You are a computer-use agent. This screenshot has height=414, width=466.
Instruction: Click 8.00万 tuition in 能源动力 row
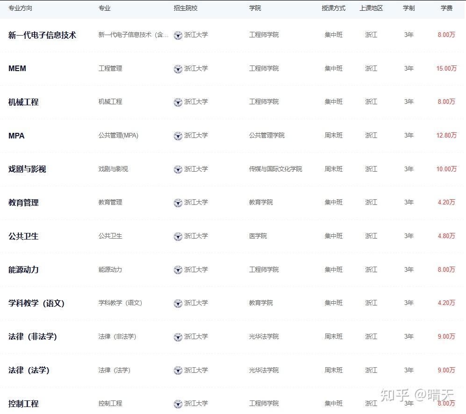[x=446, y=269]
